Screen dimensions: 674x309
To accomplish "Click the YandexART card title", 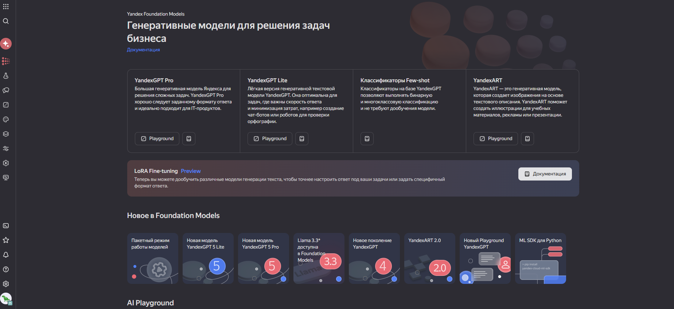I will [x=488, y=80].
